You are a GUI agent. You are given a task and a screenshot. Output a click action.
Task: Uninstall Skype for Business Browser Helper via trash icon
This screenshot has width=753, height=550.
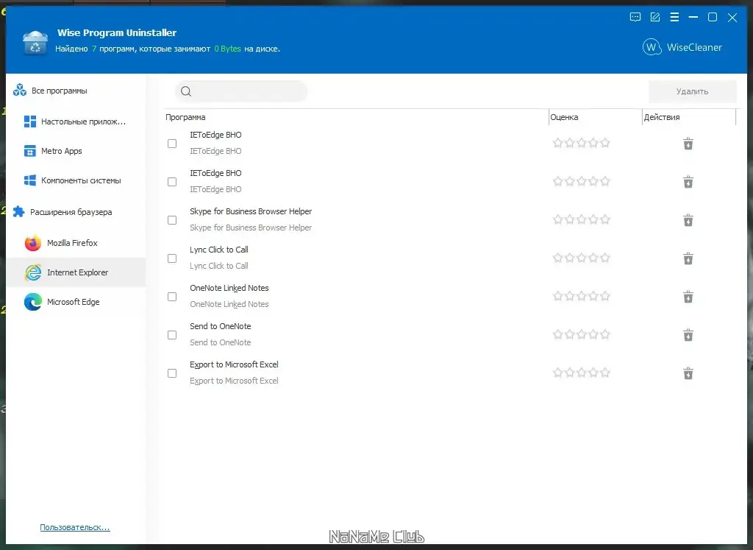[x=688, y=220]
